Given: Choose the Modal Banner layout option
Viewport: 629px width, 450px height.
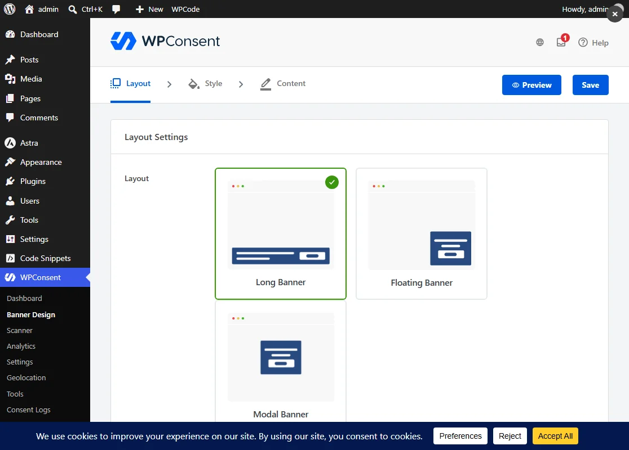Looking at the screenshot, I should click(281, 362).
